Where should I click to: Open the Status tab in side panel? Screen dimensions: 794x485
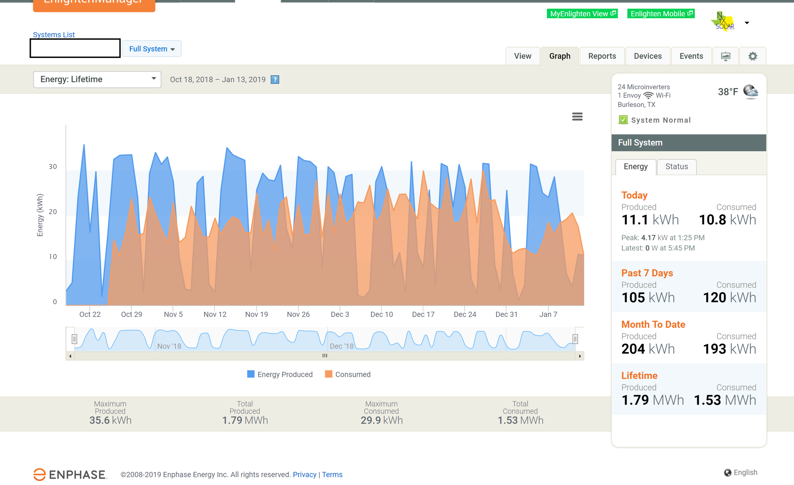(676, 167)
